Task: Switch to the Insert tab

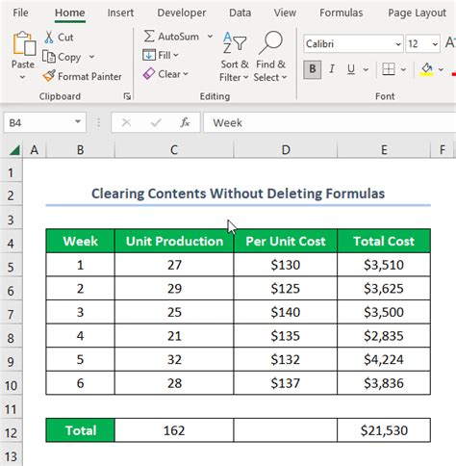Action: coord(120,13)
